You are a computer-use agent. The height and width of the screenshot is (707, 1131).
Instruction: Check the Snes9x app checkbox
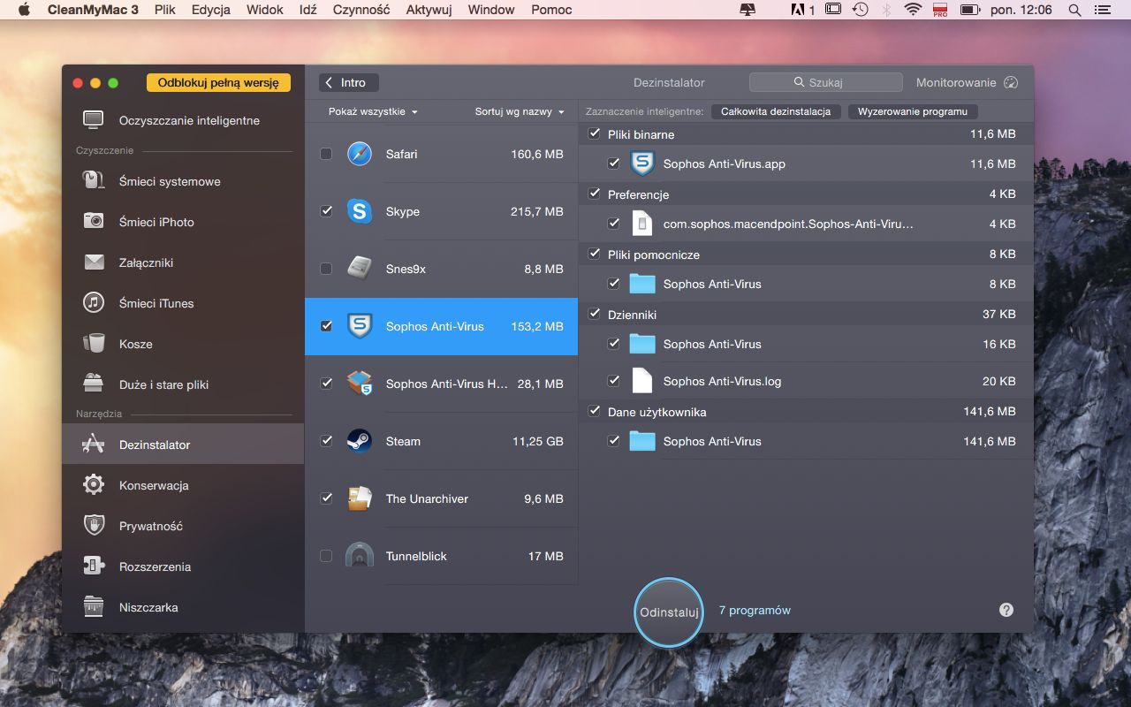point(326,269)
